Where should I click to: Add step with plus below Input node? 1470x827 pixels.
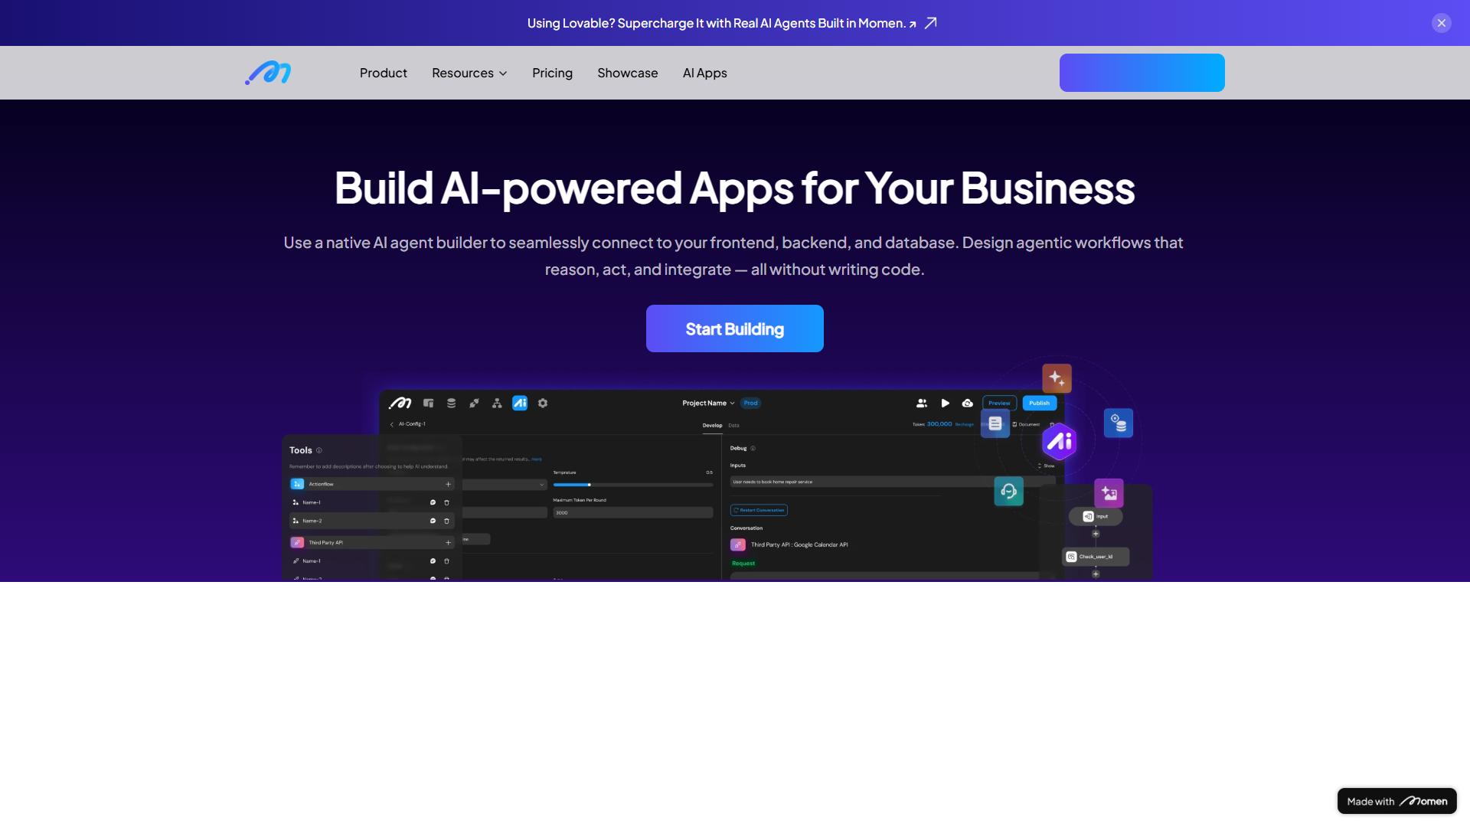[x=1096, y=534]
